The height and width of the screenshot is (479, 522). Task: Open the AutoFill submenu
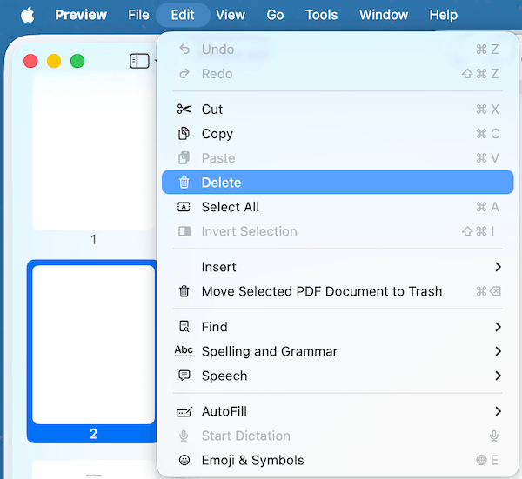(338, 411)
